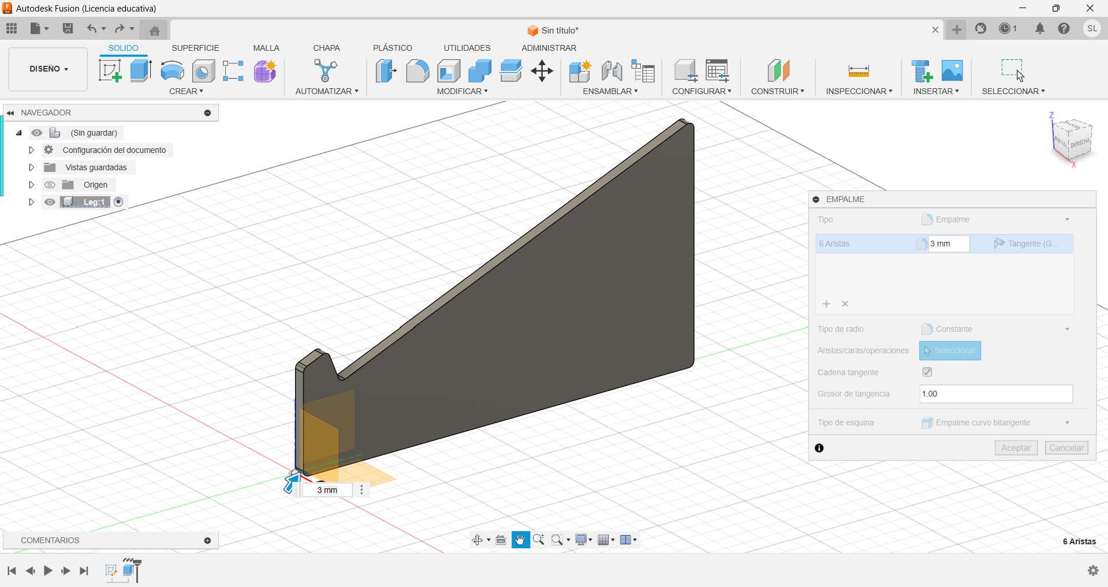Click the Seleccionar edges button
This screenshot has width=1108, height=587.
[950, 350]
